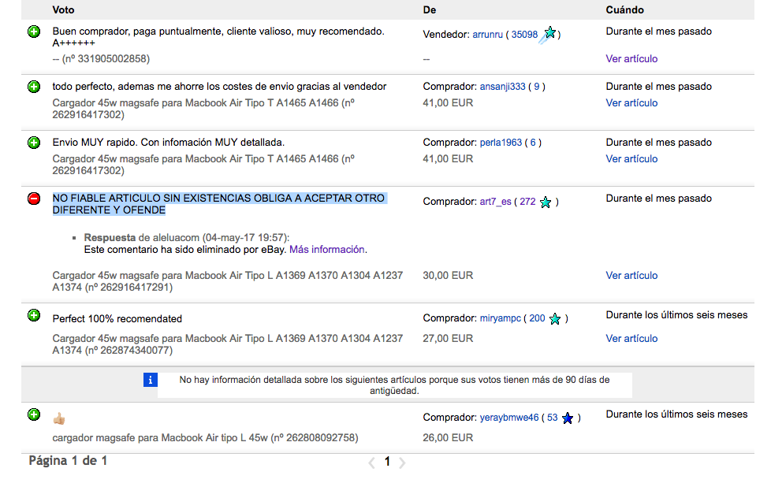This screenshot has width=771, height=483.
Task: Select page number 1 in pagination
Action: coord(387,462)
